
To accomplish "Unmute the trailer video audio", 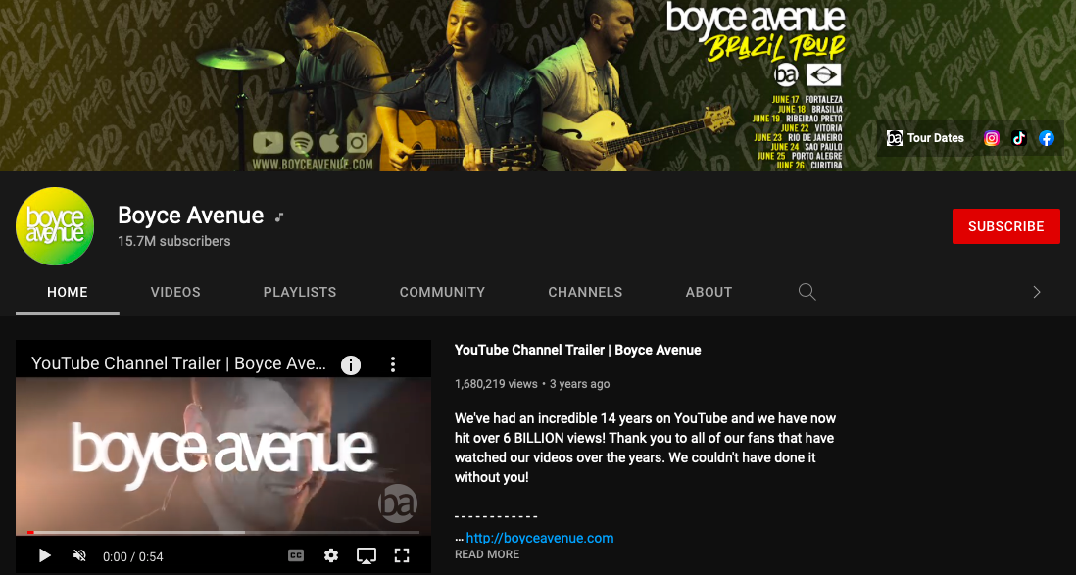I will click(x=79, y=555).
